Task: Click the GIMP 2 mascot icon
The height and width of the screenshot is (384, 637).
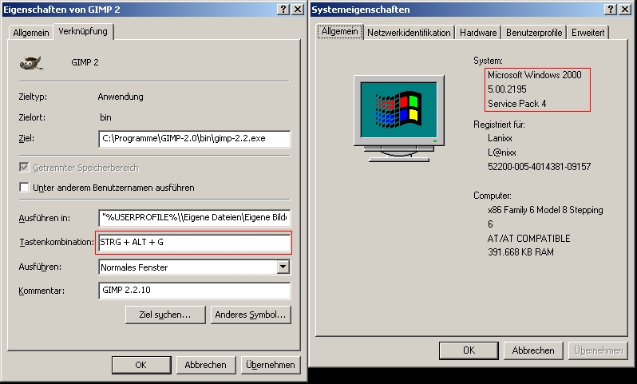Action: (31, 63)
